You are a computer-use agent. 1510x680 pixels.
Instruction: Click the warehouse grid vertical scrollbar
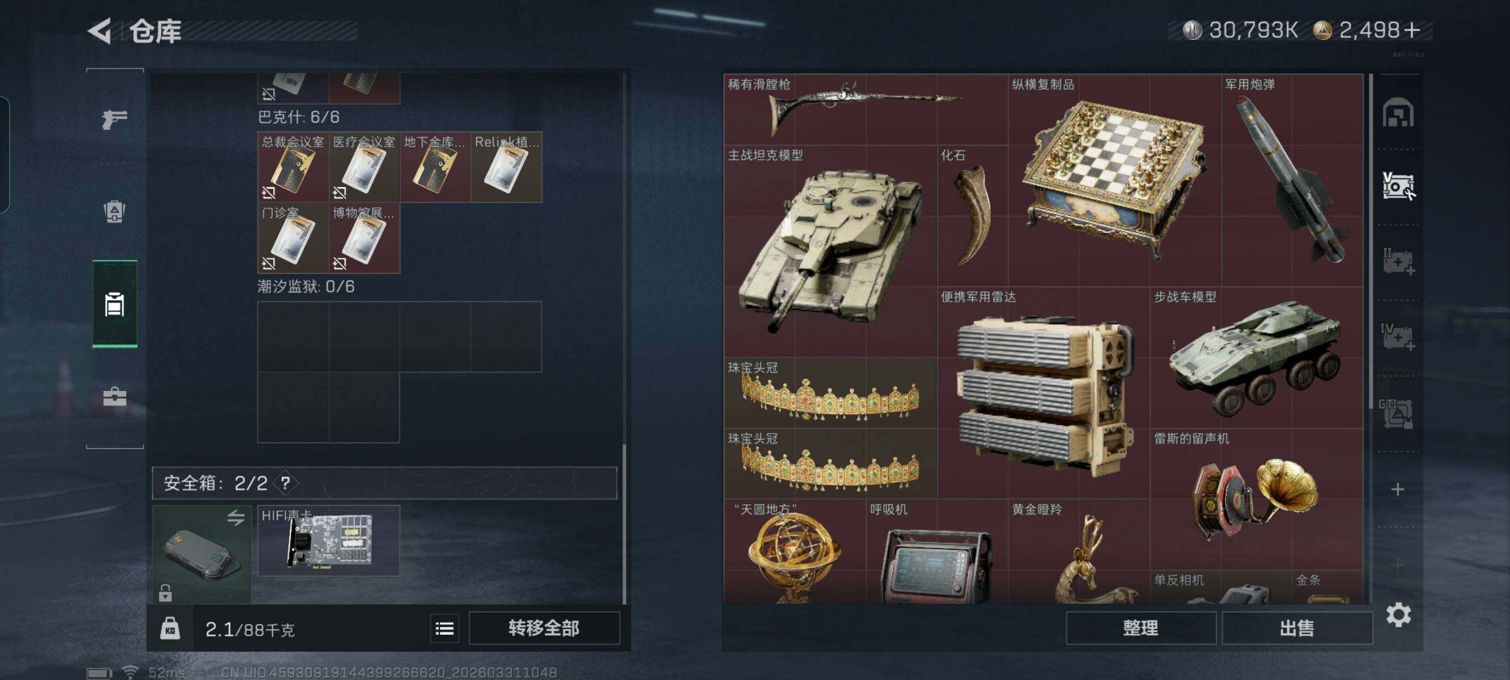coord(1370,241)
